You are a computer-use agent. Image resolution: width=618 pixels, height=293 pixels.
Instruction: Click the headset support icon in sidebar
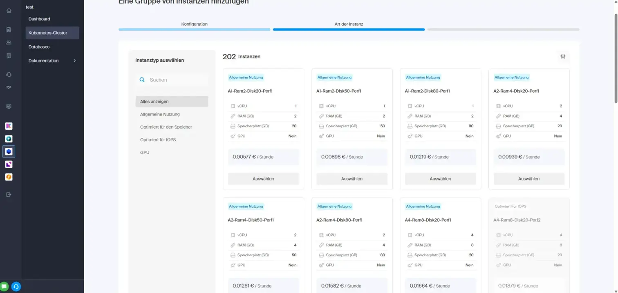pyautogui.click(x=9, y=74)
